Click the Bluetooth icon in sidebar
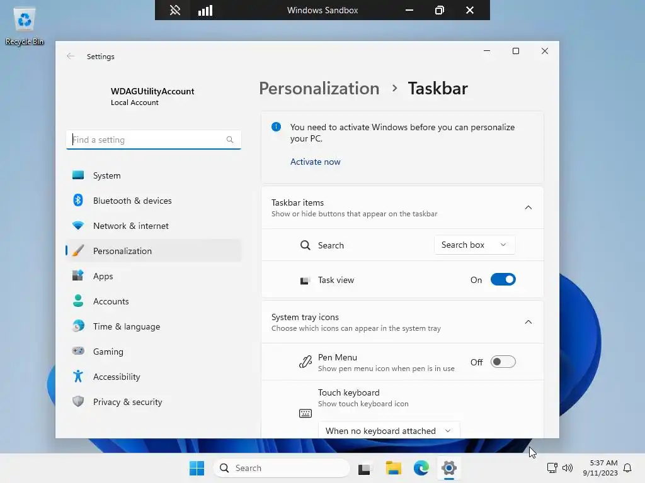Screen dimensions: 645x483 tap(77, 201)
